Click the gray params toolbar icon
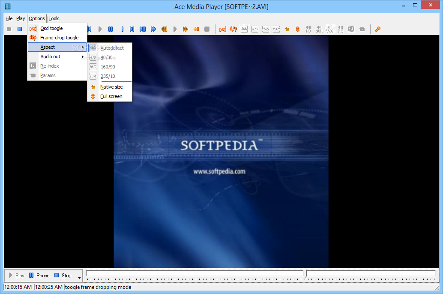The width and height of the screenshot is (443, 294). coord(362,29)
